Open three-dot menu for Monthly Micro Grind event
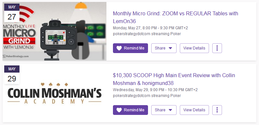Image resolution: width=259 pixels, height=125 pixels. 217,48
